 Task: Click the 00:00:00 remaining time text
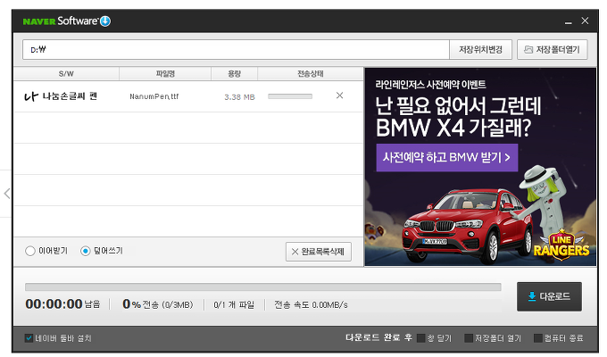54,304
